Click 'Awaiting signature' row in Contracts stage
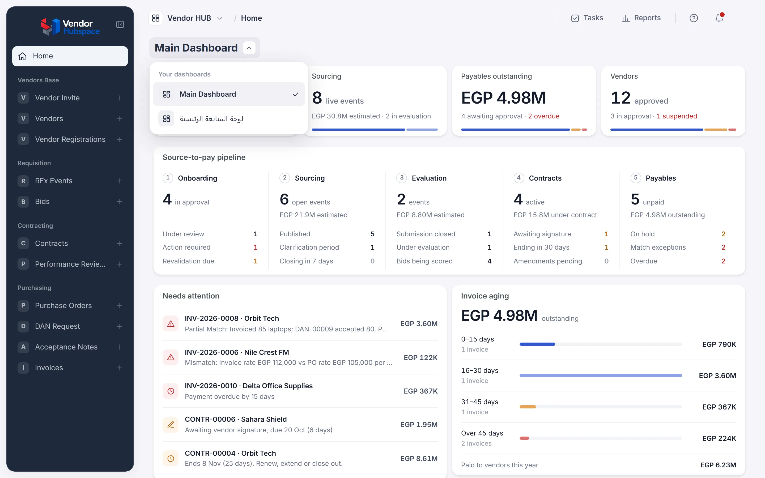Image resolution: width=765 pixels, height=478 pixels. click(561, 234)
